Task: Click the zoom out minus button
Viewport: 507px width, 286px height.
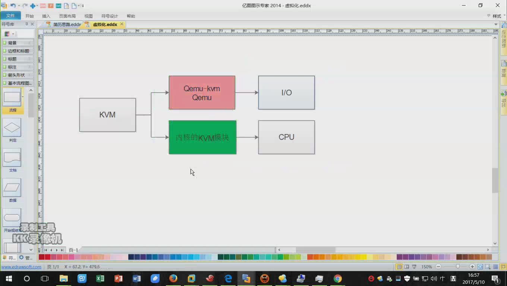Action: [x=438, y=267]
